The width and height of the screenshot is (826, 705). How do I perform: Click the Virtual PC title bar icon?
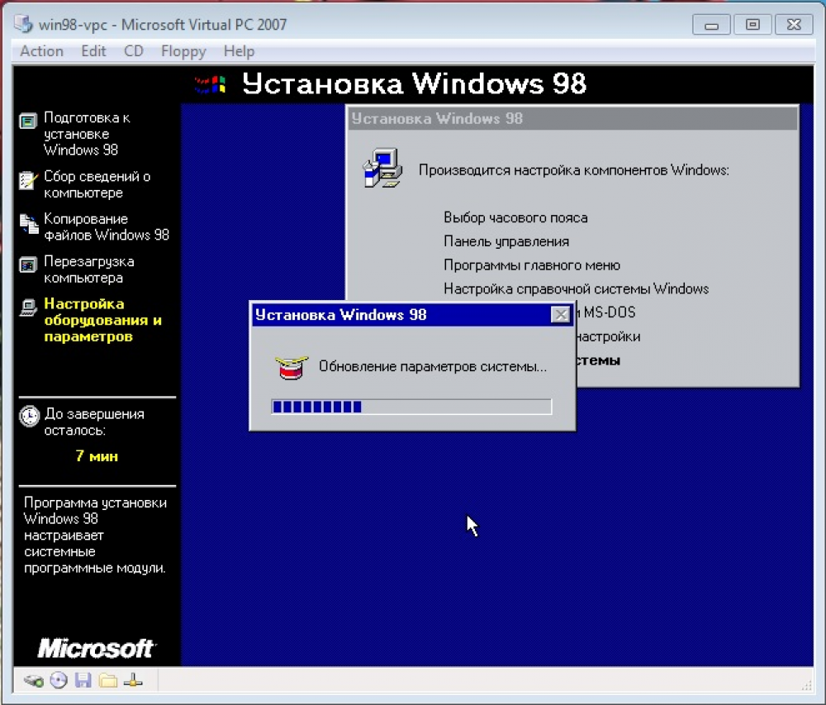pyautogui.click(x=23, y=24)
